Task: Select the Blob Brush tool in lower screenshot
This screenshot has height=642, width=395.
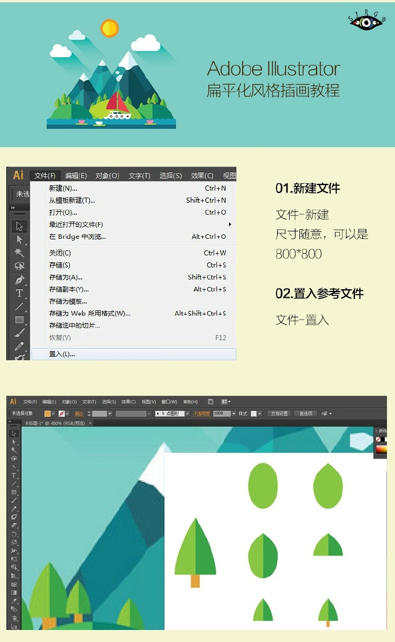Action: pos(14,517)
